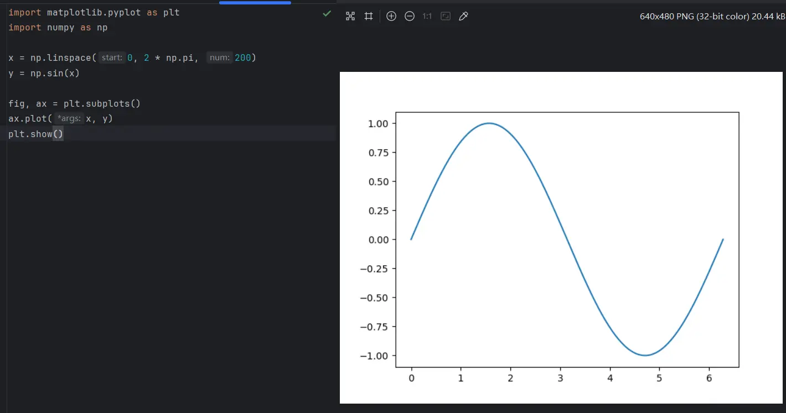This screenshot has height=413, width=786.
Task: Click the matplotlib.pyplot module name
Action: click(x=94, y=12)
